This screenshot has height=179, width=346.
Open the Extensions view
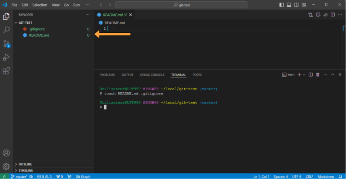click(6, 71)
